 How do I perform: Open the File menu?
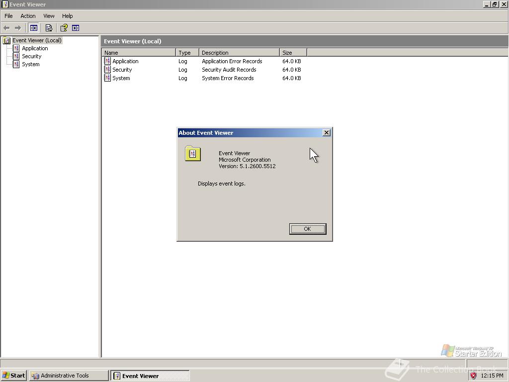(8, 16)
